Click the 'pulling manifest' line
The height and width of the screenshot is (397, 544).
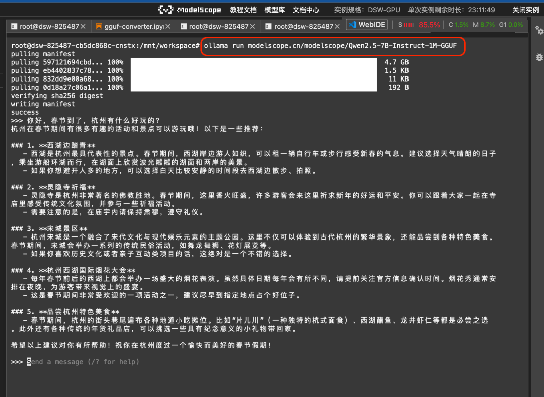tap(43, 54)
